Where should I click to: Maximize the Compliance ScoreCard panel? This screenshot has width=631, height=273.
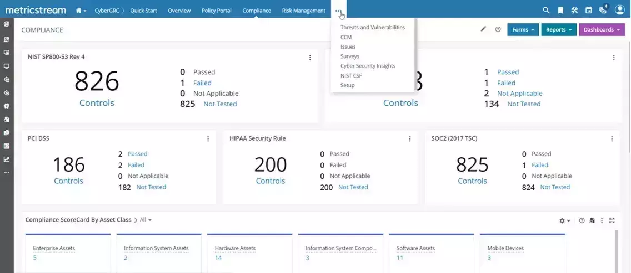(612, 220)
